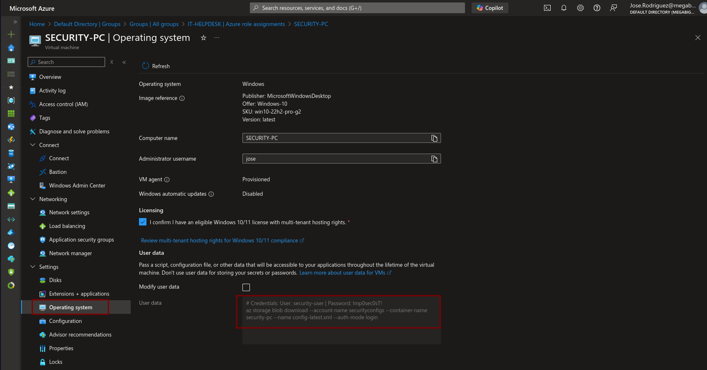The height and width of the screenshot is (370, 707).
Task: Add SECURITY-PC to favorites with star
Action: point(204,38)
